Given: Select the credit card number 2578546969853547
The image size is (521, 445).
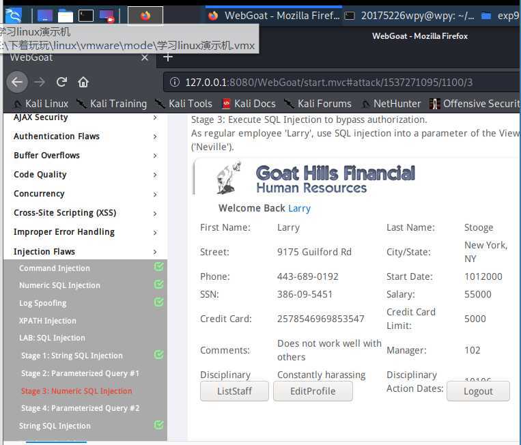Looking at the screenshot, I should 321,319.
